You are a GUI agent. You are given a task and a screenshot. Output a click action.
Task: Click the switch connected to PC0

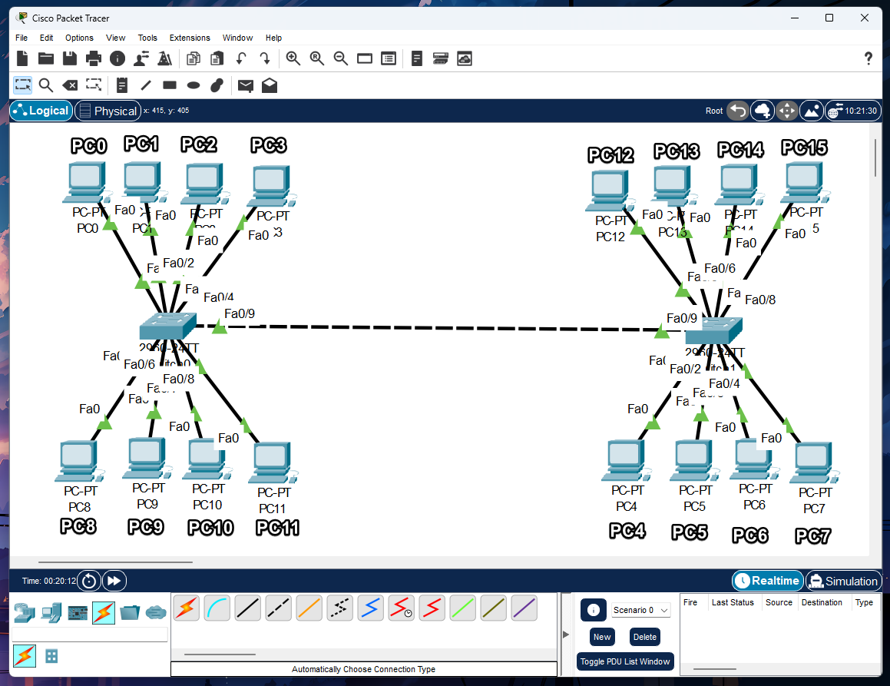[167, 326]
